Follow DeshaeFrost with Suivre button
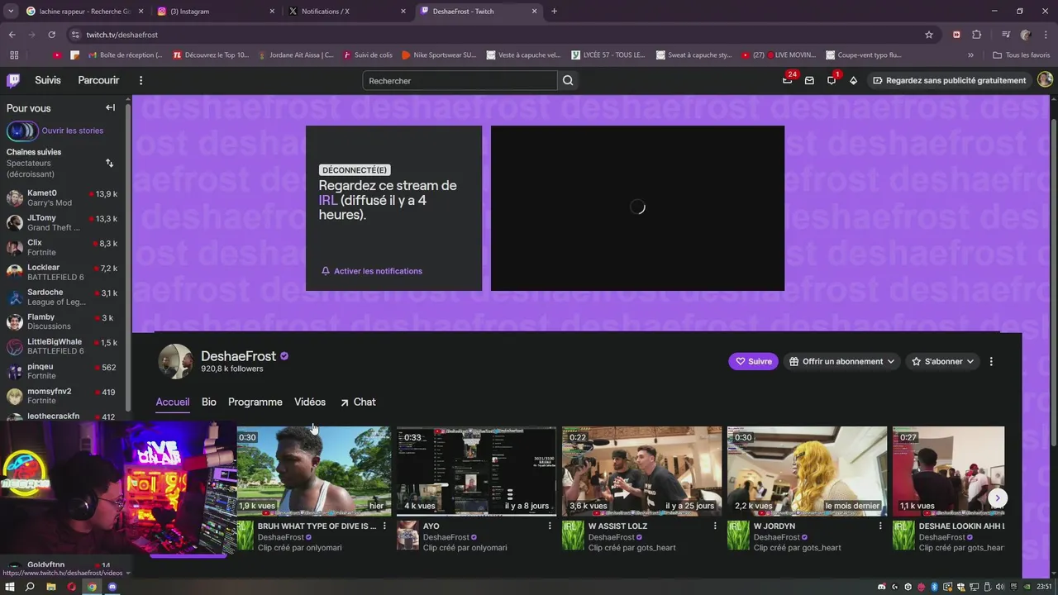The height and width of the screenshot is (595, 1058). tap(753, 361)
